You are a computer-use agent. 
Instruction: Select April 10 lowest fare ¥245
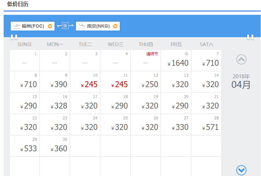click(85, 82)
